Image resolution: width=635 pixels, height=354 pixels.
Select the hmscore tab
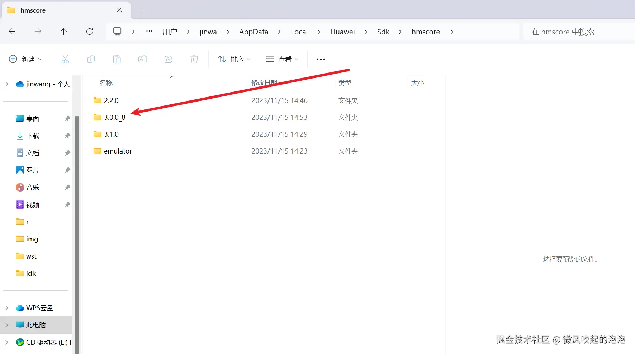67,10
